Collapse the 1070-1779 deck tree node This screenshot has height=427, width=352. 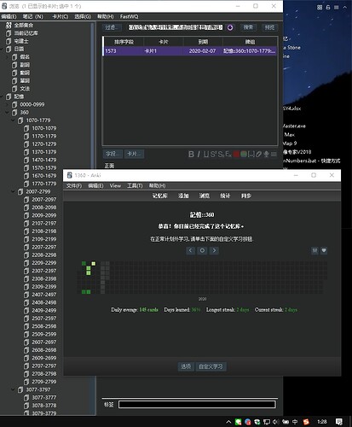[13, 120]
